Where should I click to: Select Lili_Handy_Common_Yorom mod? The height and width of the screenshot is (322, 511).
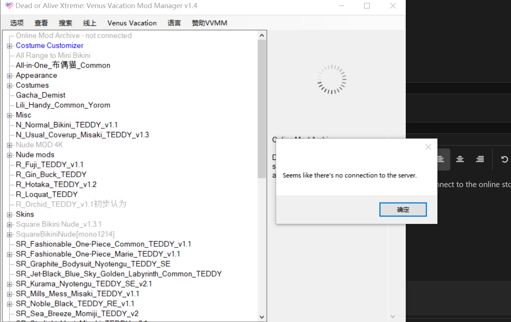63,105
